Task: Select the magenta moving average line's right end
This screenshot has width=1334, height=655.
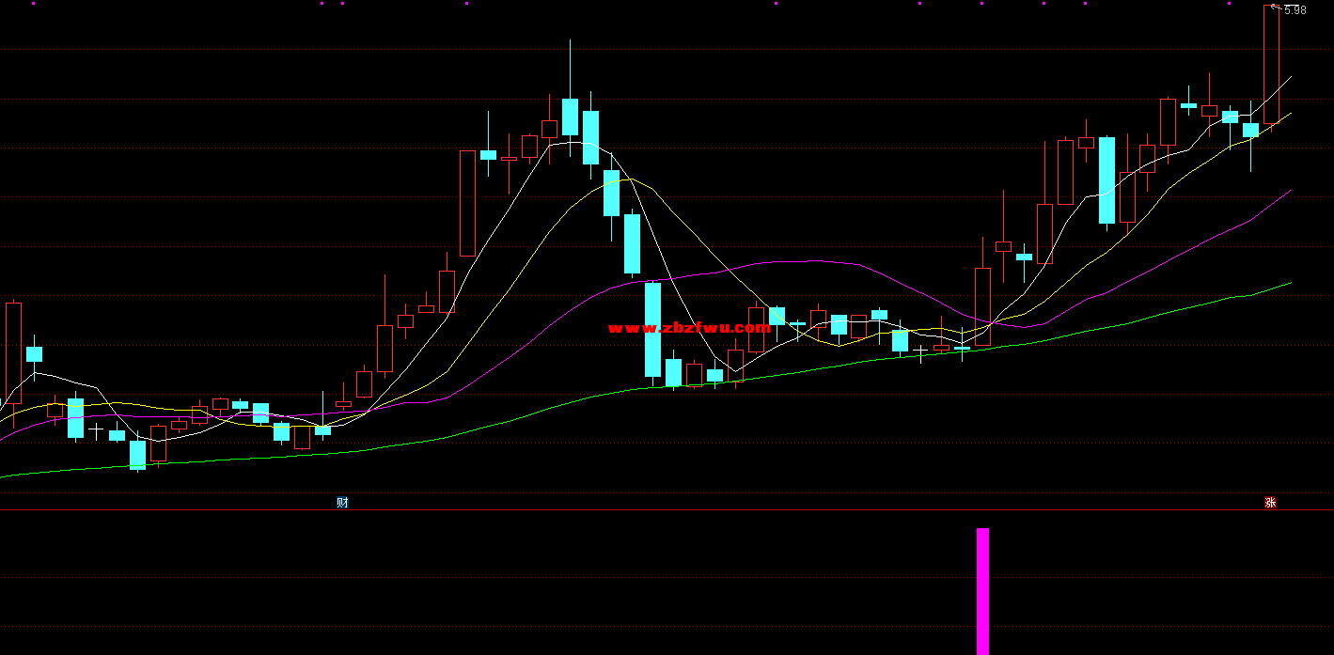Action: point(1289,191)
